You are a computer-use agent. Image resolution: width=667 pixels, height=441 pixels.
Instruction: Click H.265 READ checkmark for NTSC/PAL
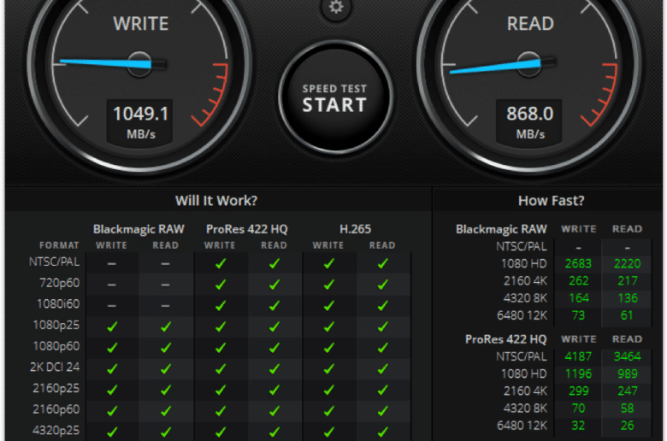click(383, 264)
